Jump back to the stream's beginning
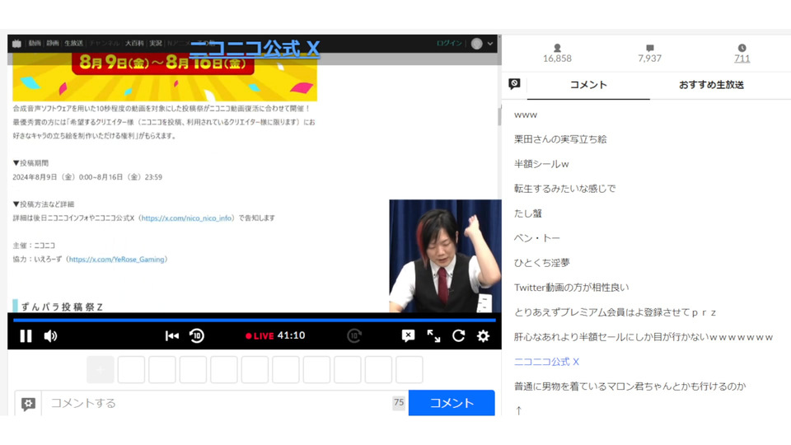Image resolution: width=791 pixels, height=445 pixels. coord(172,336)
